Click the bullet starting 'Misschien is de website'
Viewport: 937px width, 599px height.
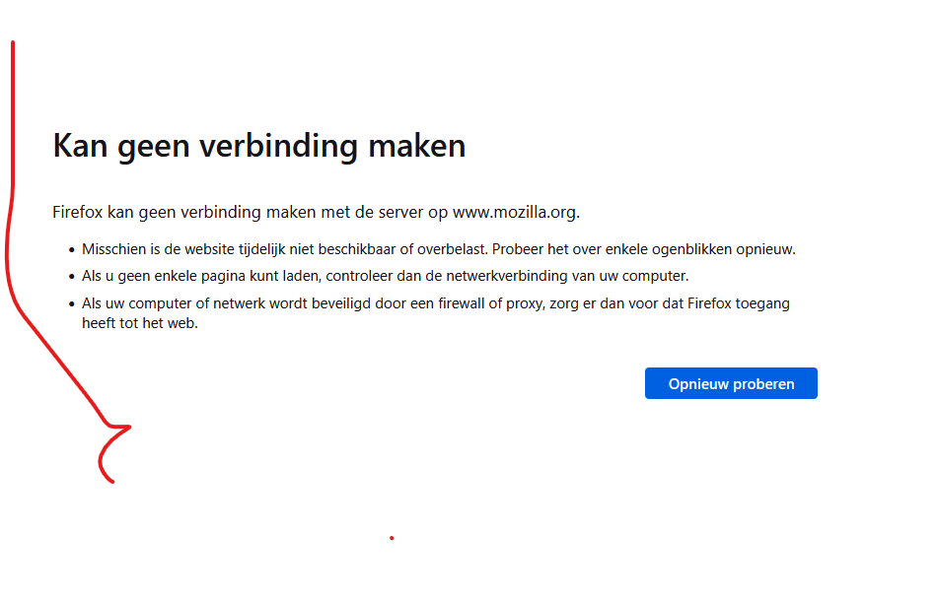(439, 249)
